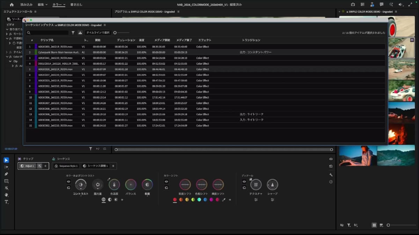Expand the モーション effect row

(x=7, y=34)
